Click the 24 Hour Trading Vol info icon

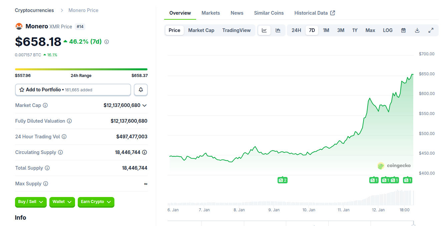(x=64, y=137)
